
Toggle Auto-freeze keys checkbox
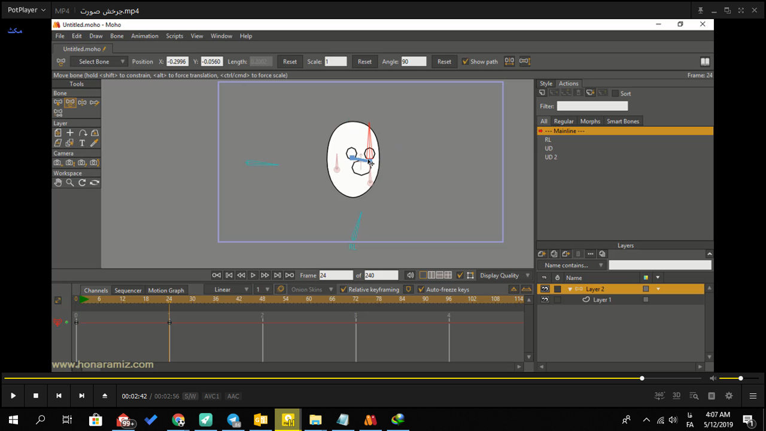coord(421,289)
